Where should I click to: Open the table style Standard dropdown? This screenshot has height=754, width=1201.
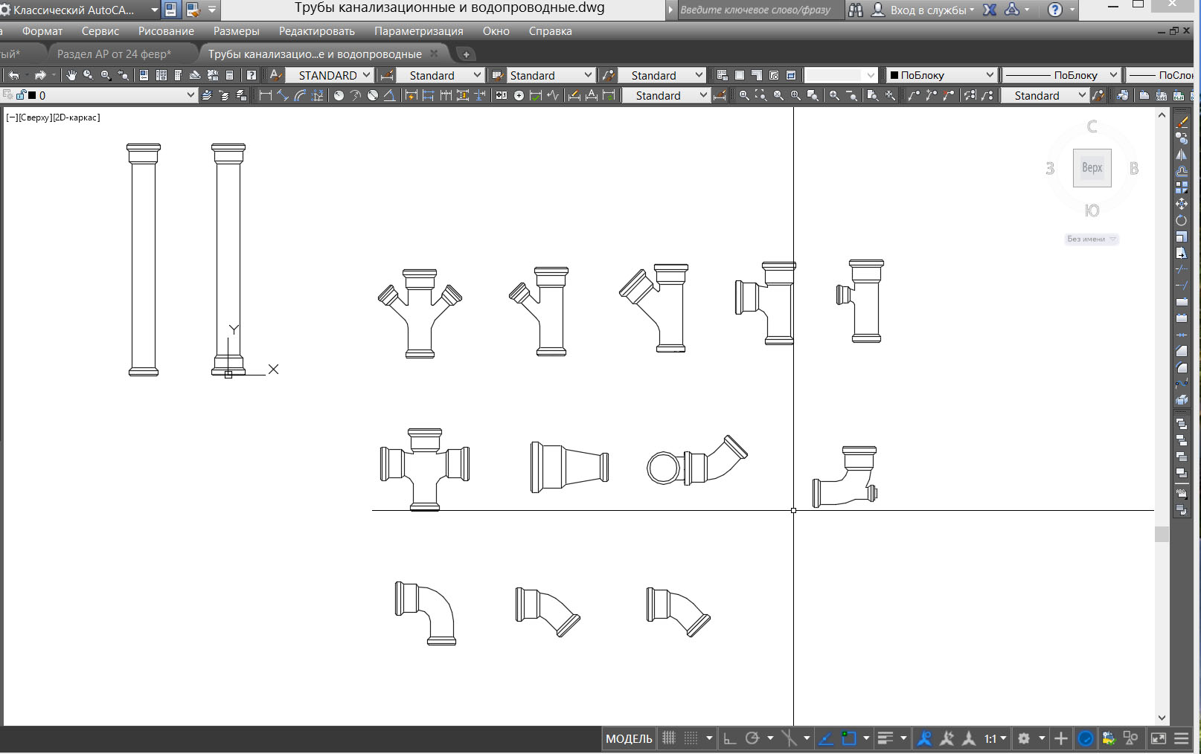point(550,75)
